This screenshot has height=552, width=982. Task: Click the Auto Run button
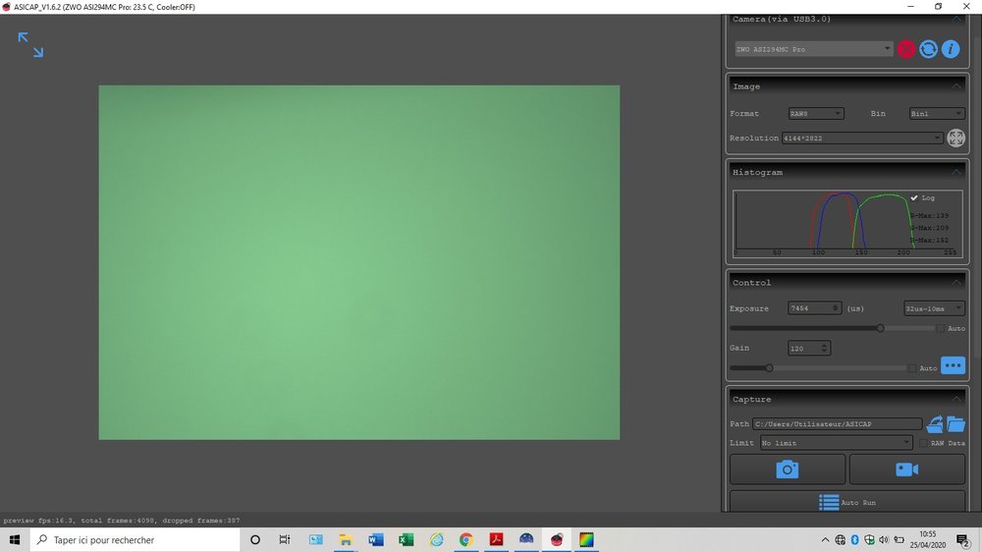847,502
